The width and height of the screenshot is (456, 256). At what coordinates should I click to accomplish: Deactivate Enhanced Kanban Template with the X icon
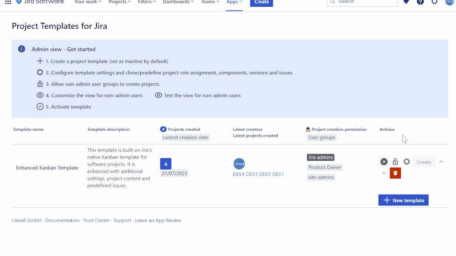point(384,162)
